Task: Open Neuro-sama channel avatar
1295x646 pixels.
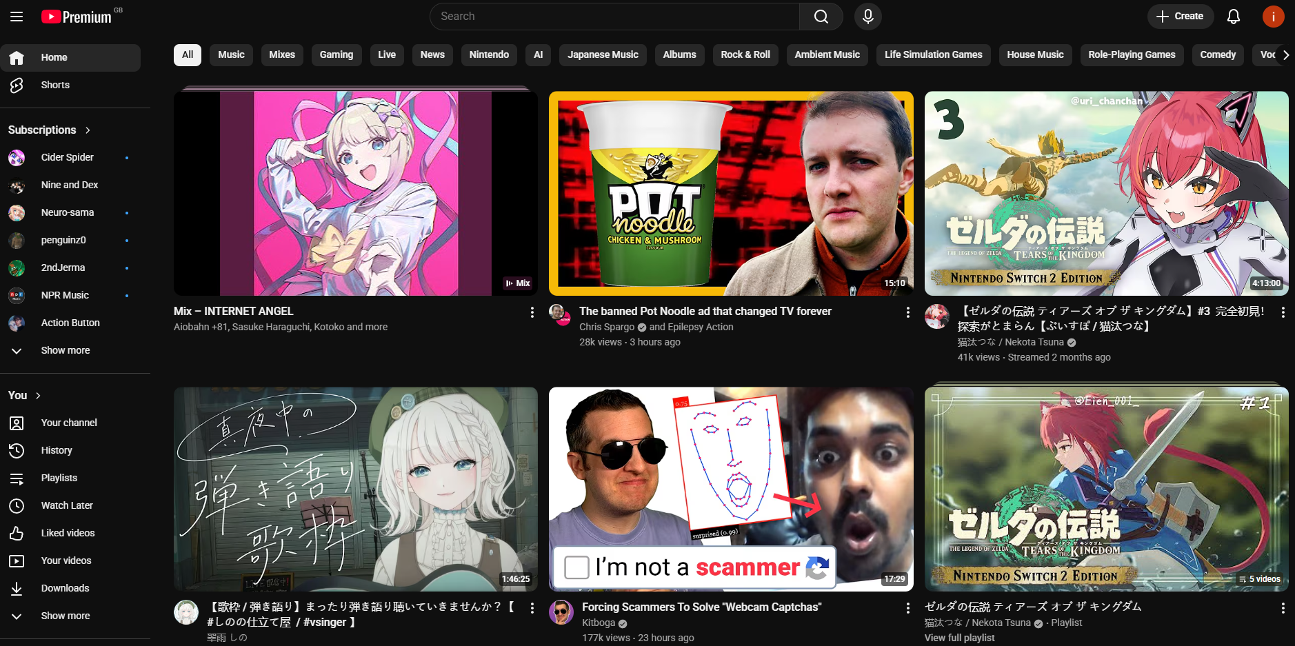Action: tap(17, 212)
